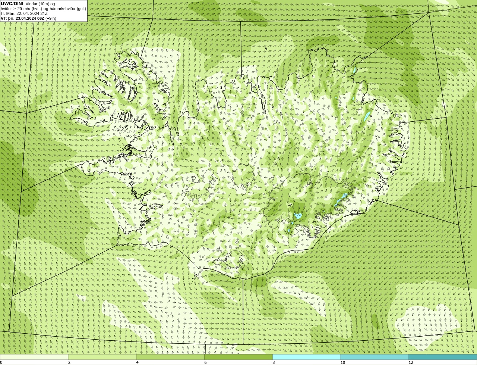The width and height of the screenshot is (477, 365).
Task: Click the '12' tick label on color scale
Action: (x=411, y=362)
